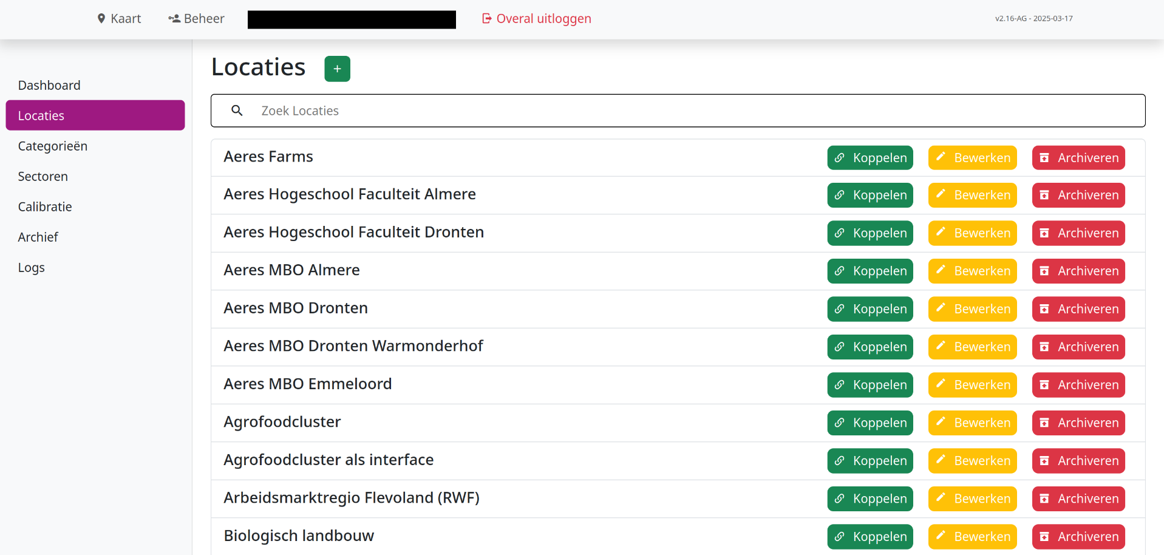1164x555 pixels.
Task: Click link icon on Aeres Farms Koppelen
Action: point(840,158)
